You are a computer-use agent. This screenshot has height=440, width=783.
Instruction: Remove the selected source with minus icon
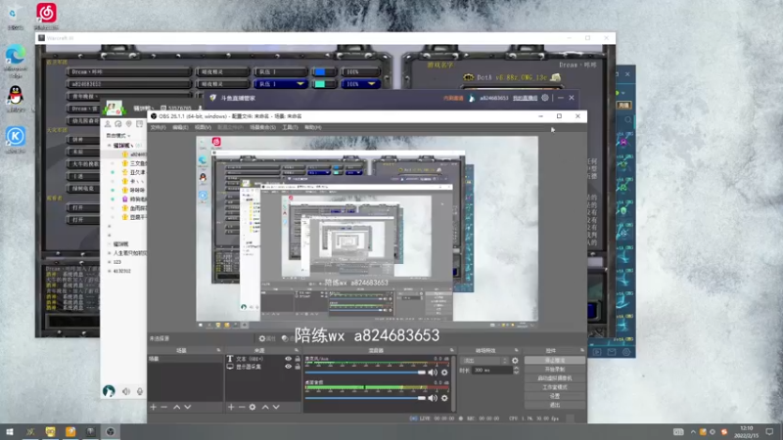coord(242,407)
